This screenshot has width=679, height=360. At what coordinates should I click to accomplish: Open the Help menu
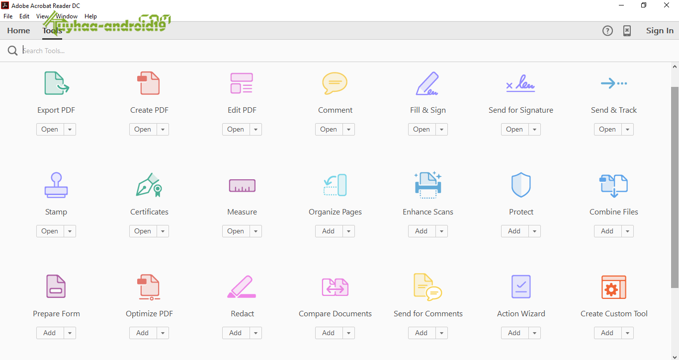point(90,16)
